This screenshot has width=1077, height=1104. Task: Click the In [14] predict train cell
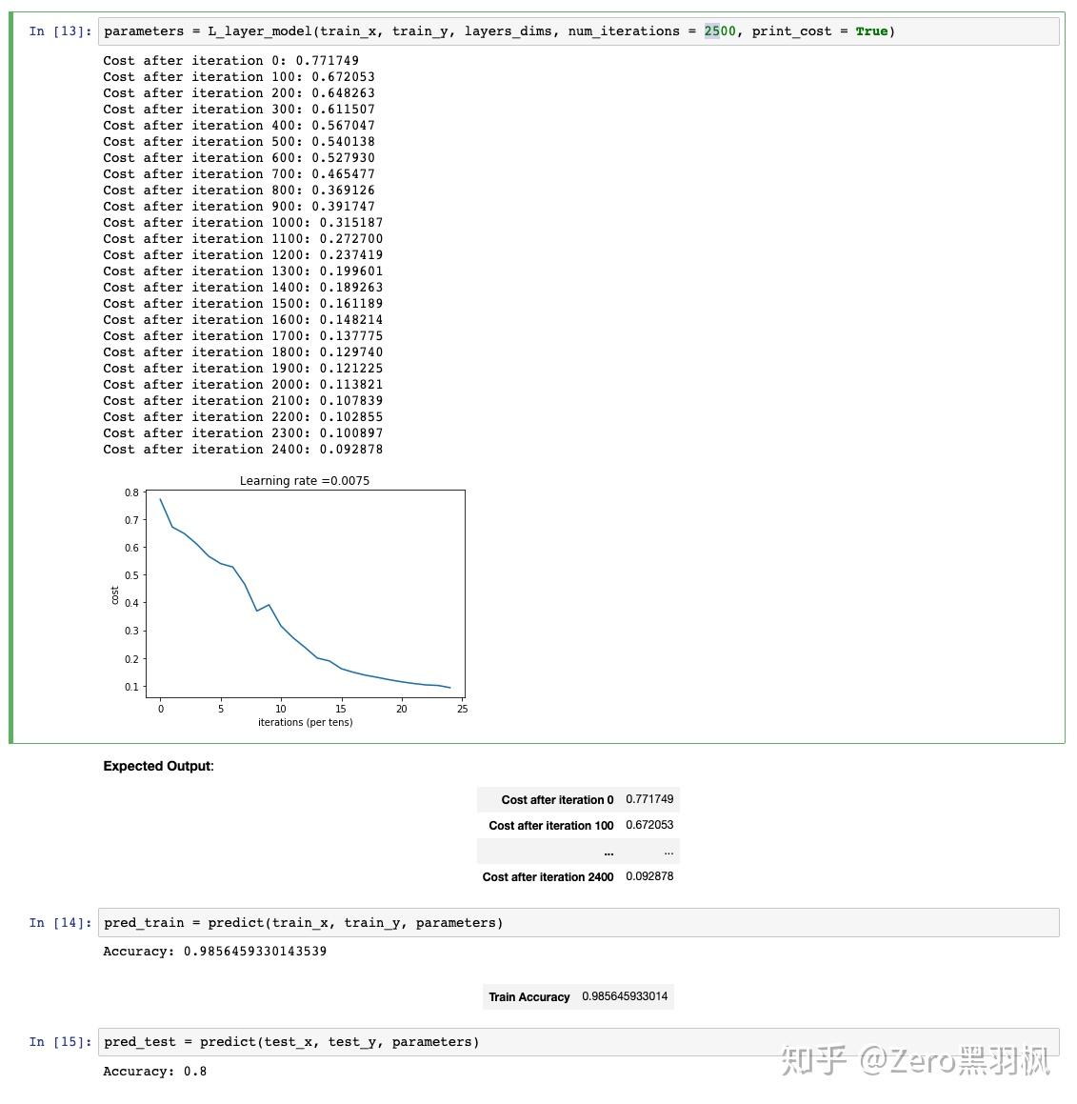coord(579,922)
